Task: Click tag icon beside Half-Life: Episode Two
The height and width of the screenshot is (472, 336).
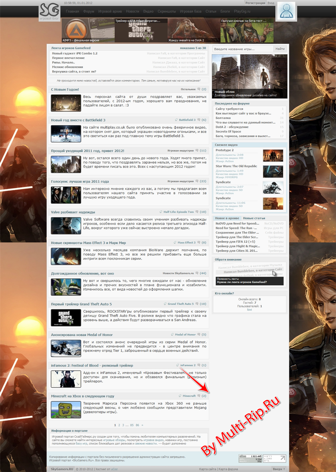Action: pos(161,212)
